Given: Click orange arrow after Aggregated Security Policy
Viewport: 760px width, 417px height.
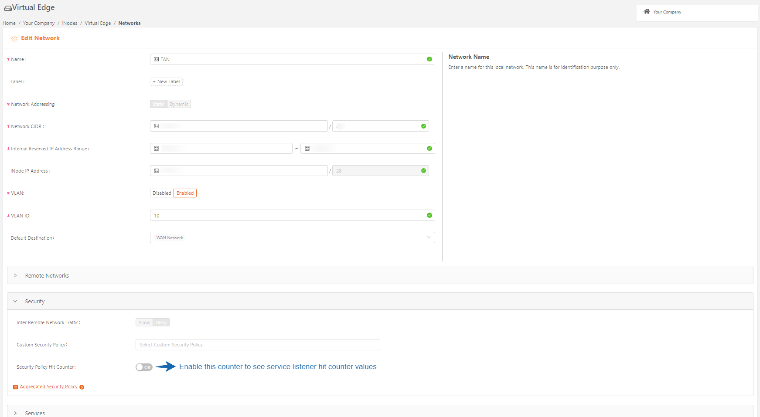Looking at the screenshot, I should [x=82, y=387].
